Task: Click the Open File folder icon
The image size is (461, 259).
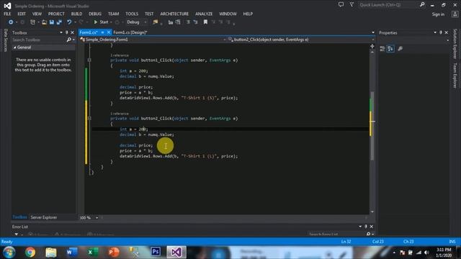Action: click(x=44, y=22)
